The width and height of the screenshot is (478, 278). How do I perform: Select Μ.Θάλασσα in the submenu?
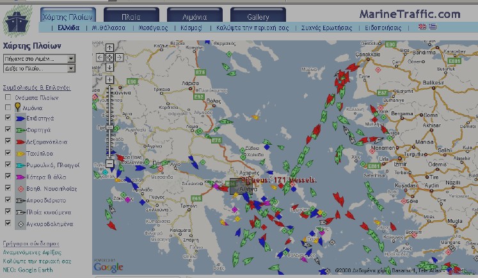pos(109,28)
